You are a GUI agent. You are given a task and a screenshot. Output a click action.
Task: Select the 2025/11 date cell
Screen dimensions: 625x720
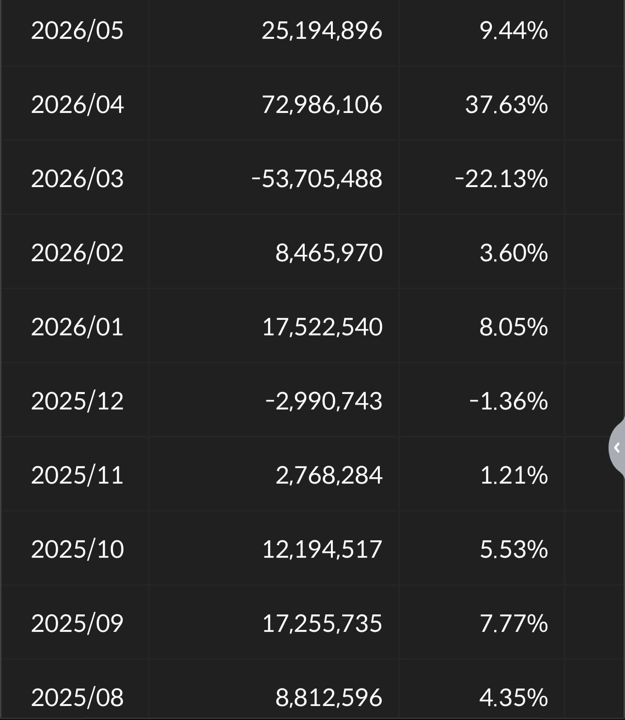coord(77,475)
